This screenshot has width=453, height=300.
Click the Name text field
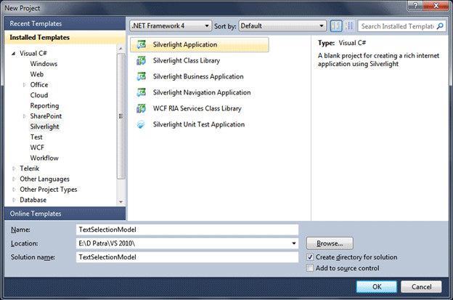click(187, 230)
